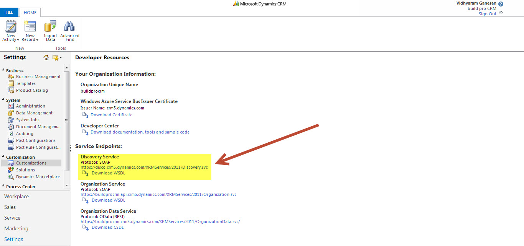
Task: Click the System Jobs icon
Action: (x=11, y=120)
